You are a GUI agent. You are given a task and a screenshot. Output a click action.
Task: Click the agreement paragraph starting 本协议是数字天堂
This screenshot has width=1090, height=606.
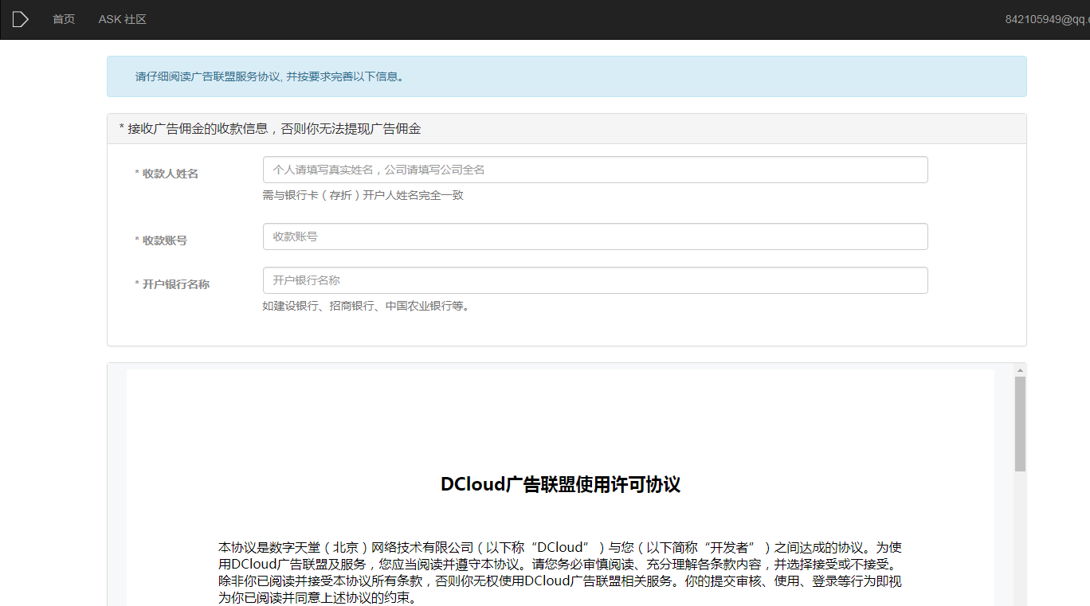pos(560,573)
